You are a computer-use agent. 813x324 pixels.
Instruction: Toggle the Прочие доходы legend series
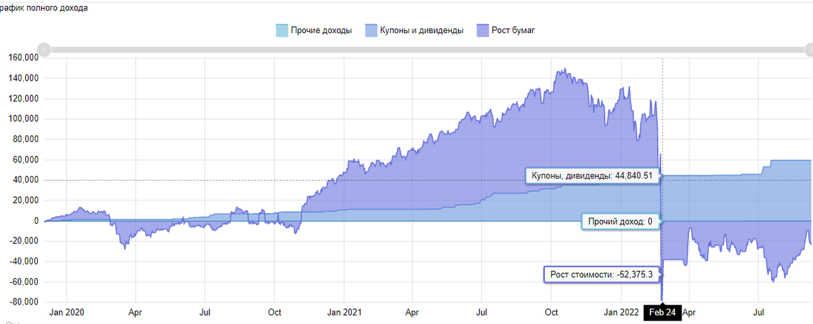(314, 30)
